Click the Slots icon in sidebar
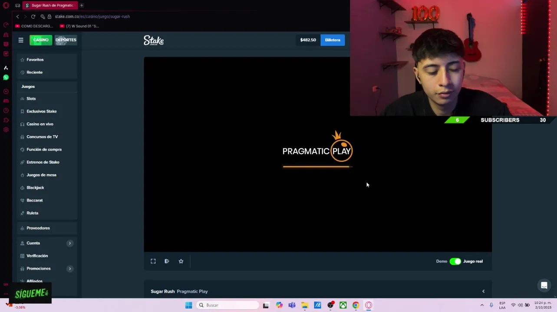Screen dimensions: 557x312 point(22,99)
